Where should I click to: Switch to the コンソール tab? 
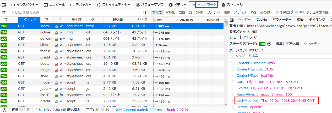(x=54, y=5)
